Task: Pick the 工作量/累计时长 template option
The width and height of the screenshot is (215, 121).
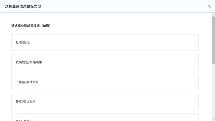Action: coord(105,82)
